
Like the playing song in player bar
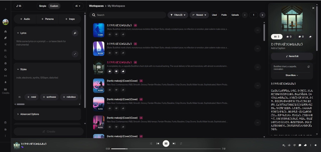[289, 145]
